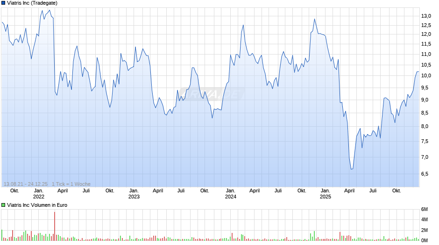The image size is (439, 245).
Task: Click the 9,0 price axis label
Action: pos(425,100)
